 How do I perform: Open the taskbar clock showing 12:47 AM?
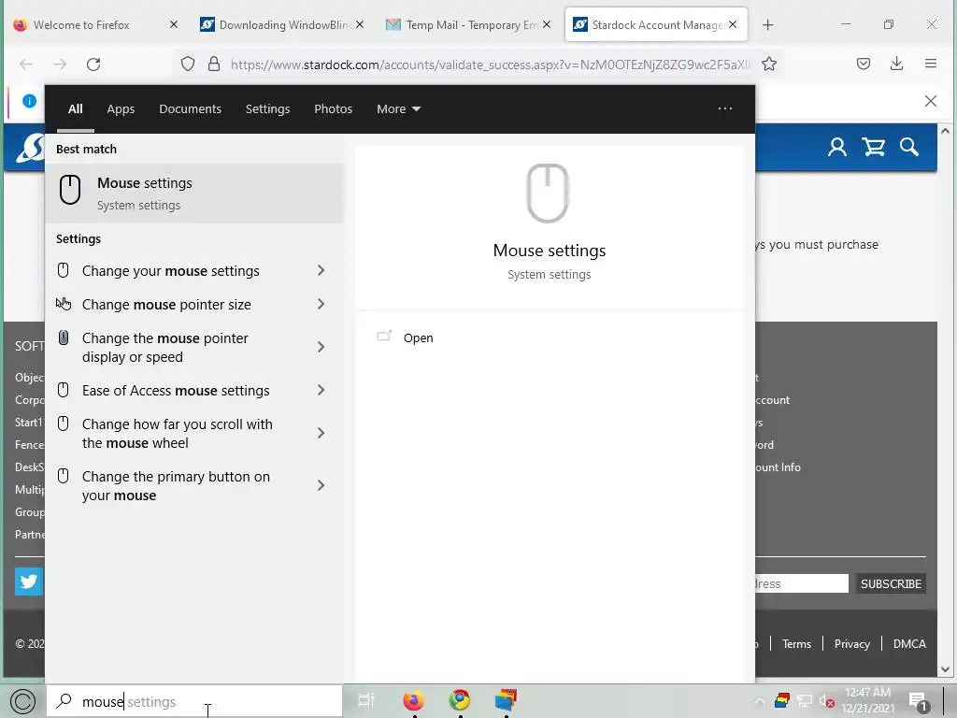pos(868,700)
